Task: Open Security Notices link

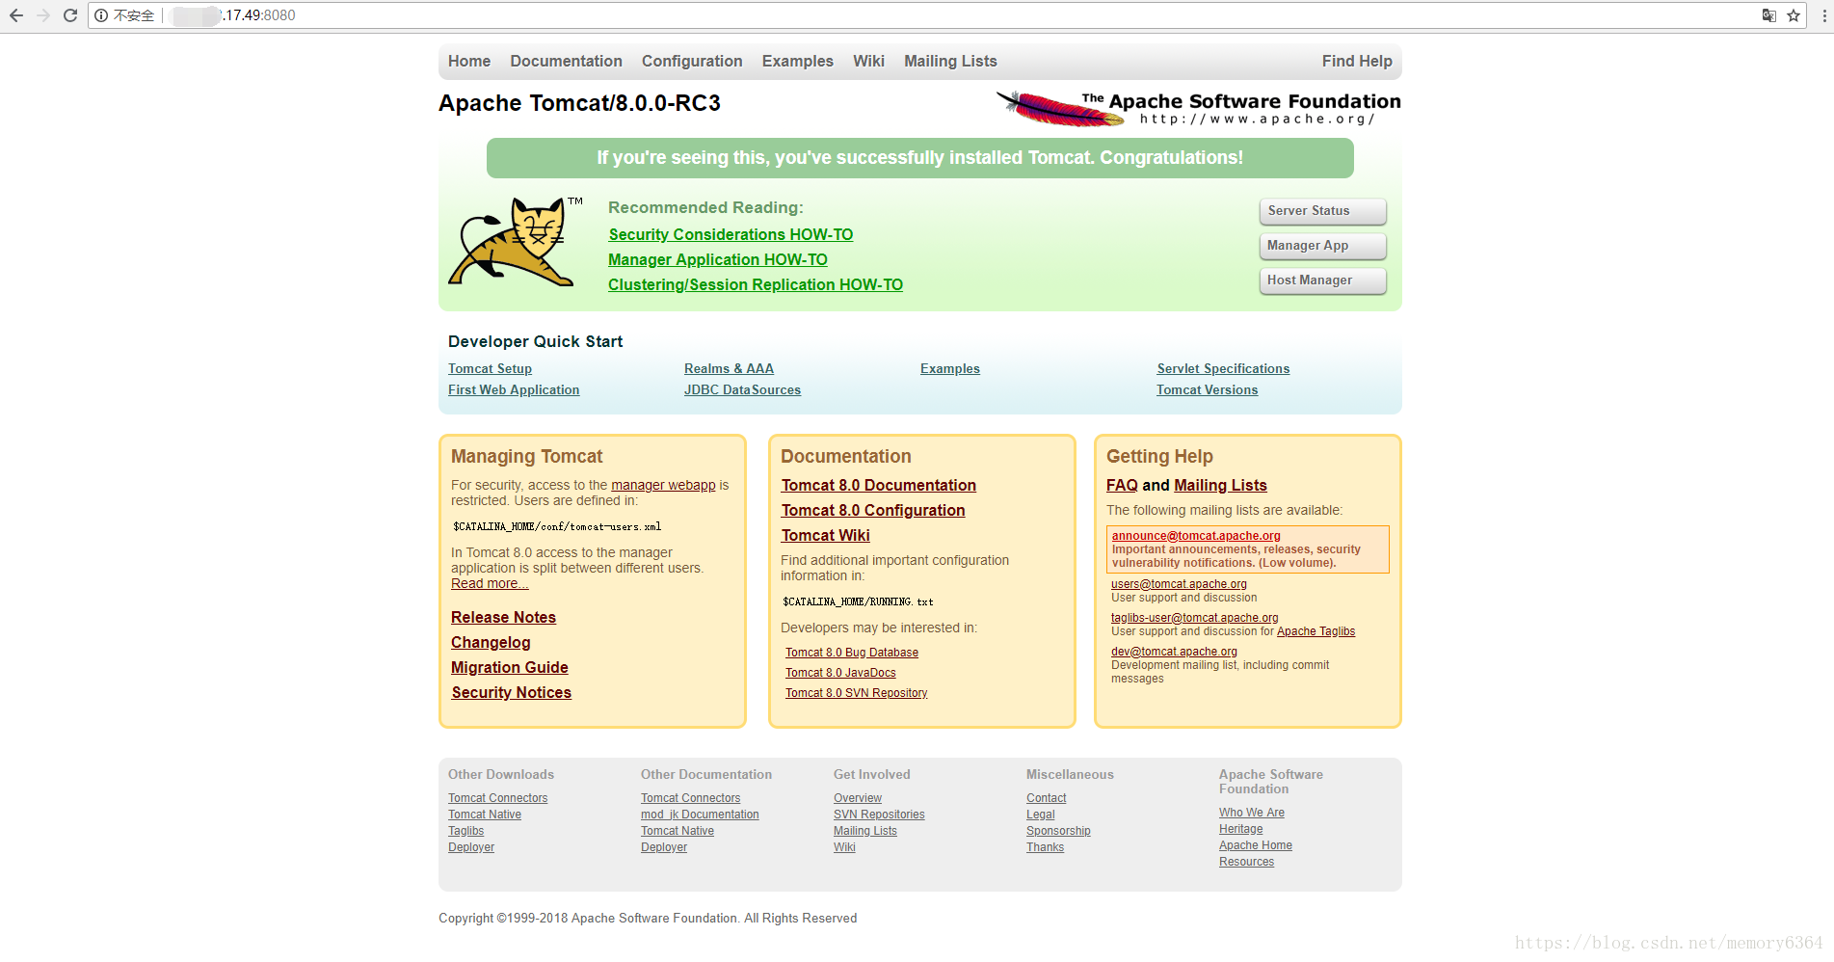Action: (x=511, y=693)
